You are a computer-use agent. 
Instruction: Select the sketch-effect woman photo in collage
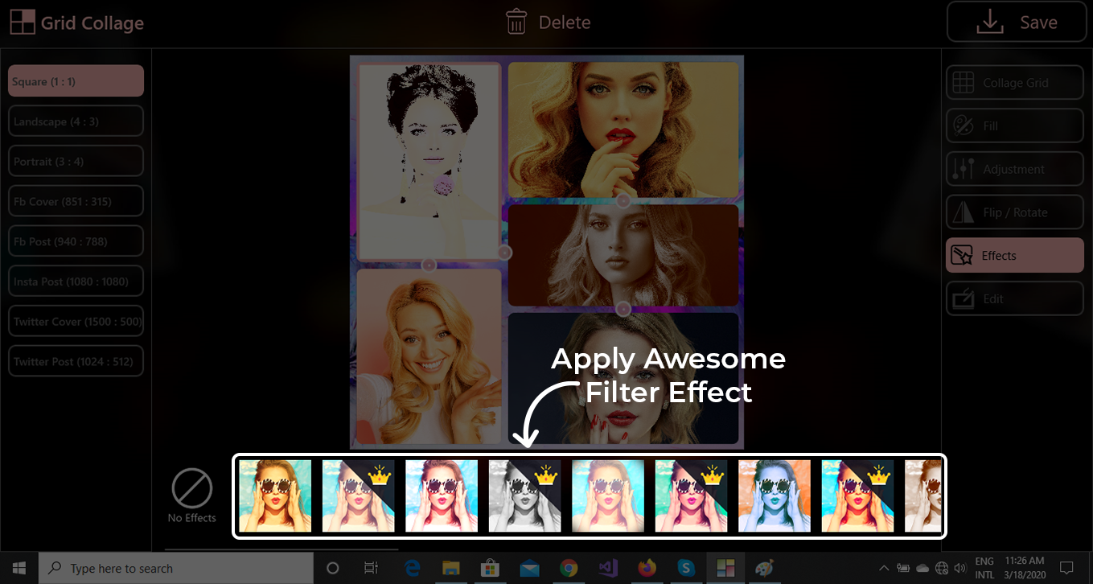click(x=429, y=162)
